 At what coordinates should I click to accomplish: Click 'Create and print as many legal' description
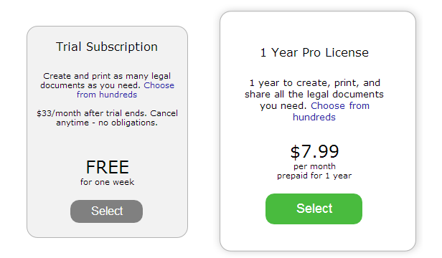point(107,76)
